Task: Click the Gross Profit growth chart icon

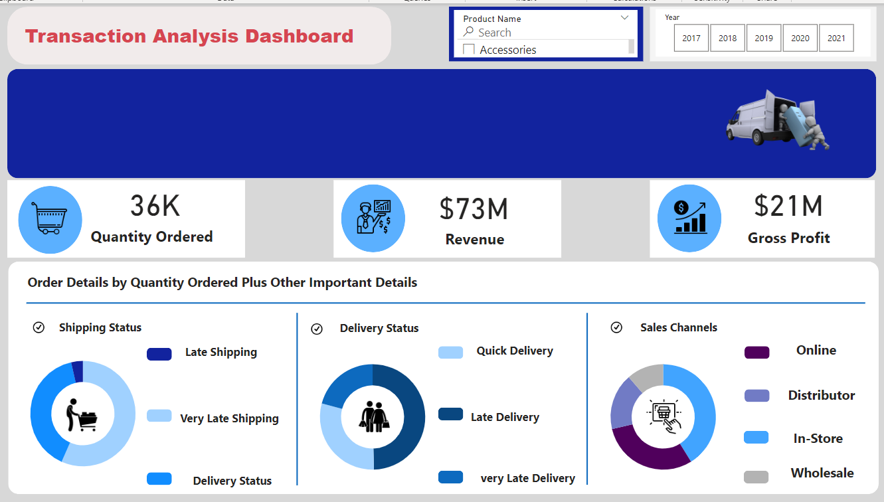Action: [x=689, y=218]
